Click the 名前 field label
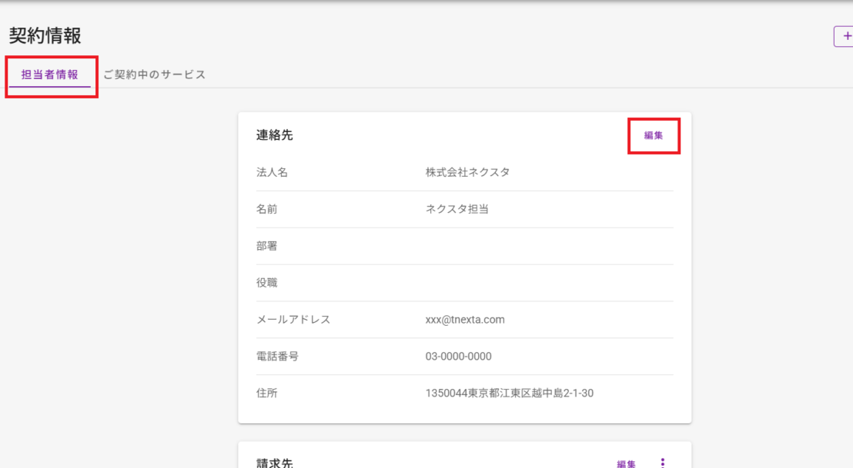The height and width of the screenshot is (468, 853). [266, 209]
